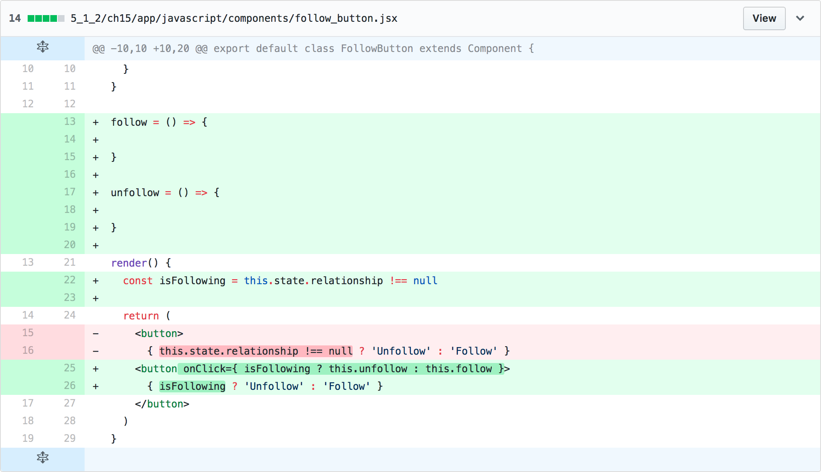Click new line number 22
The image size is (821, 472).
70,280
